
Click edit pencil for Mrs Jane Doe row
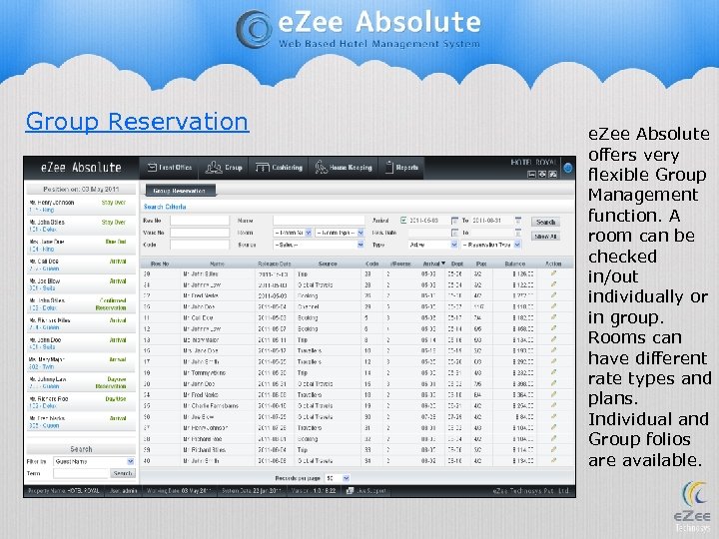pos(553,350)
